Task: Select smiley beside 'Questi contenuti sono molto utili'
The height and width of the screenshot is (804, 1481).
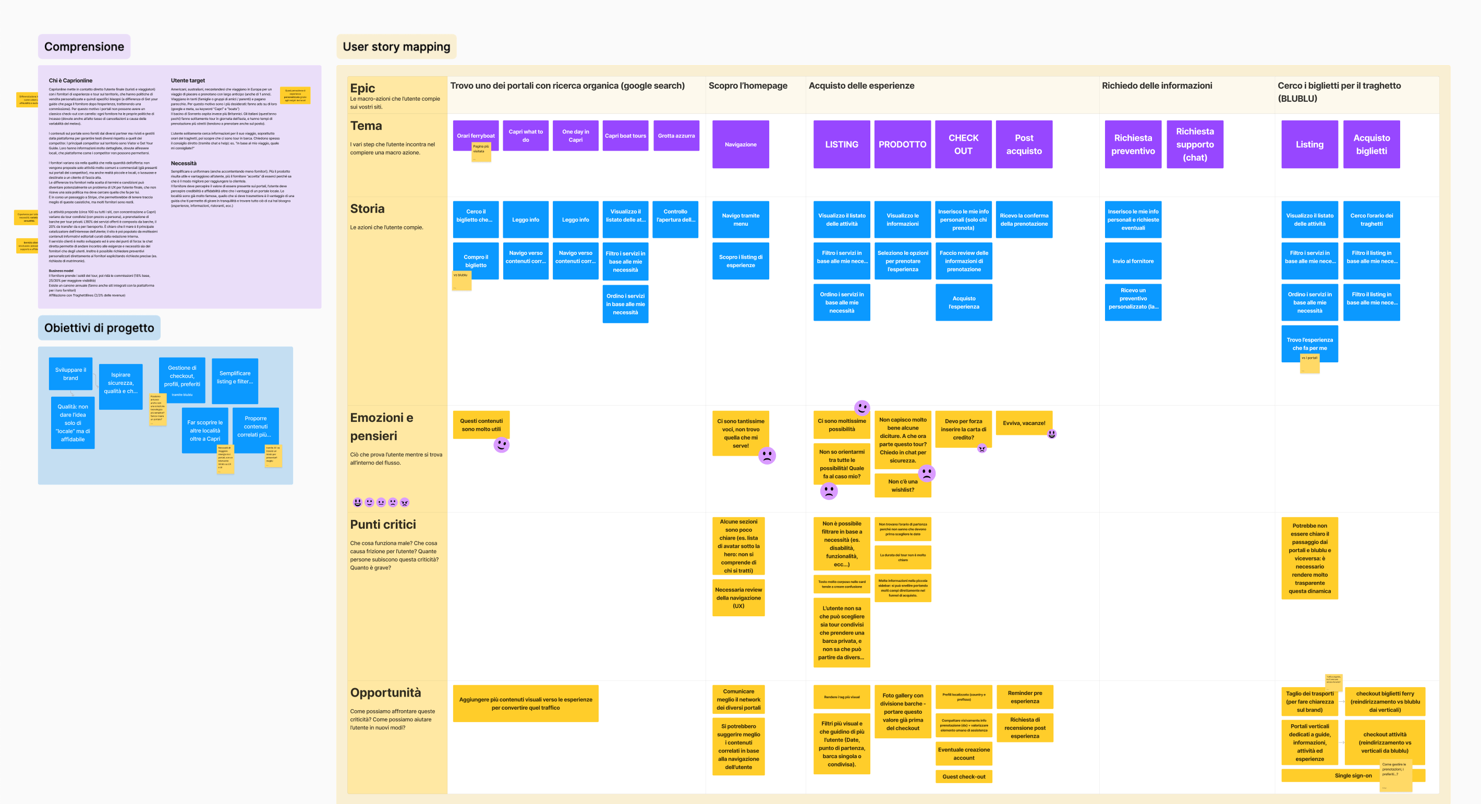Action: 501,445
